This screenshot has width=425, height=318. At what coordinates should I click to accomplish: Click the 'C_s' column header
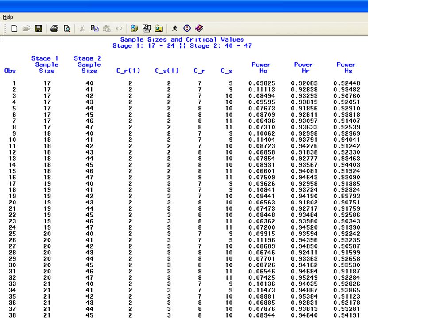(227, 71)
